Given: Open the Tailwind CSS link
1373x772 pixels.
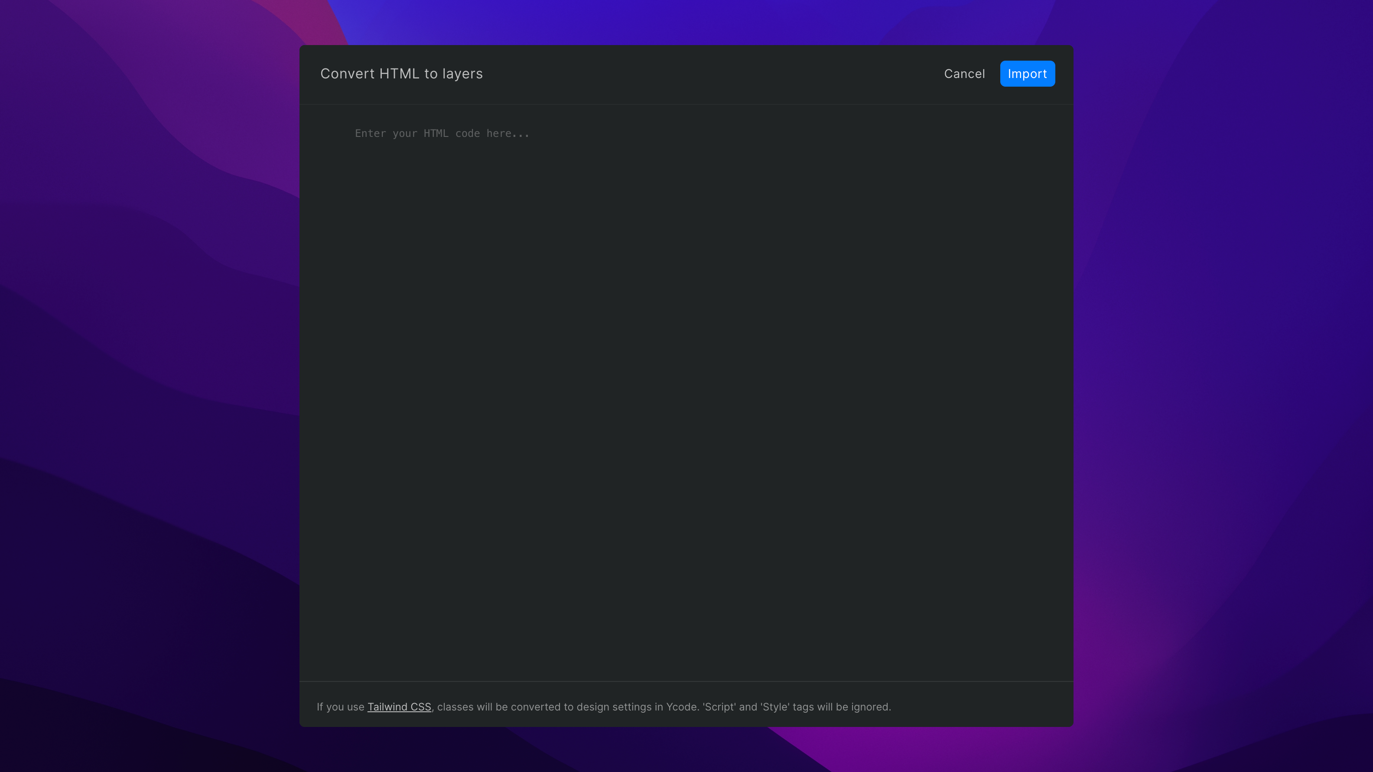Looking at the screenshot, I should click(399, 707).
